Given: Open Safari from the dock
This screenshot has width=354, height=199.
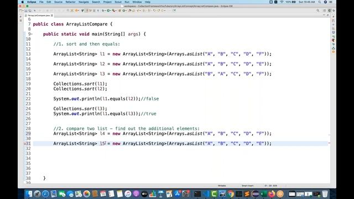Looking at the screenshot, I should [45, 194].
